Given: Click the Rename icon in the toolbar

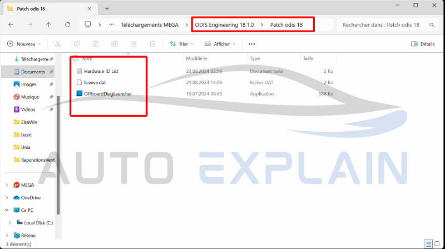Looking at the screenshot, I should [x=115, y=44].
